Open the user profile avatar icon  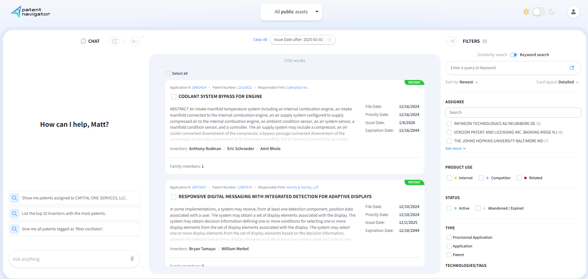point(573,12)
